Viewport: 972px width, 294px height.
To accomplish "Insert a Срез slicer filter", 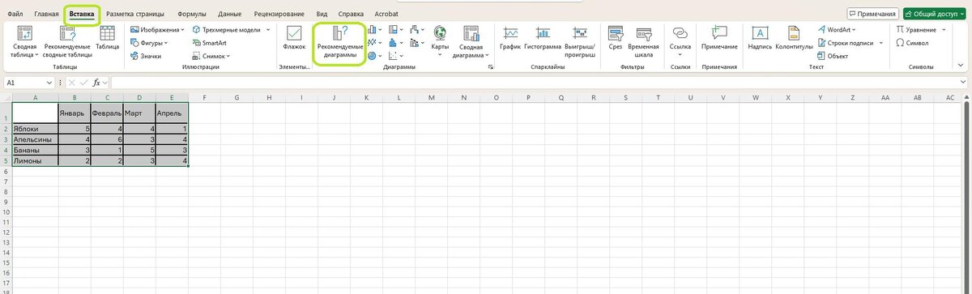I will (616, 39).
